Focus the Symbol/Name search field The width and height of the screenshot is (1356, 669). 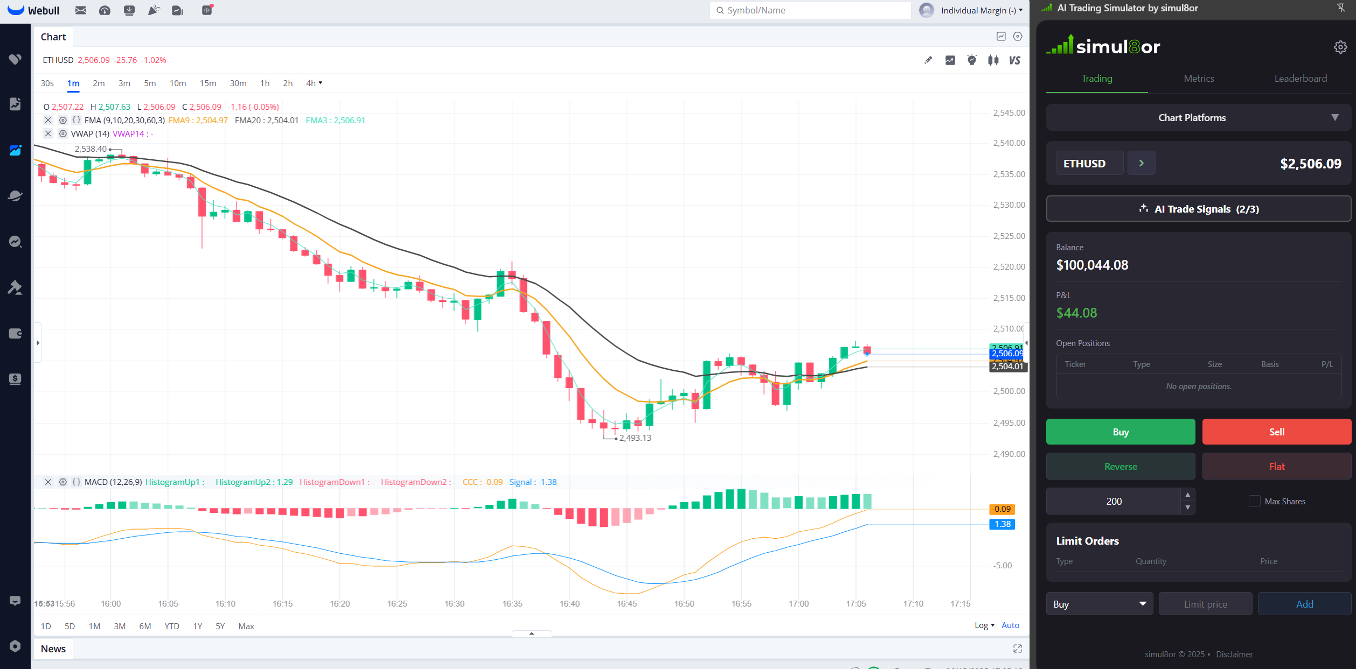click(x=810, y=10)
